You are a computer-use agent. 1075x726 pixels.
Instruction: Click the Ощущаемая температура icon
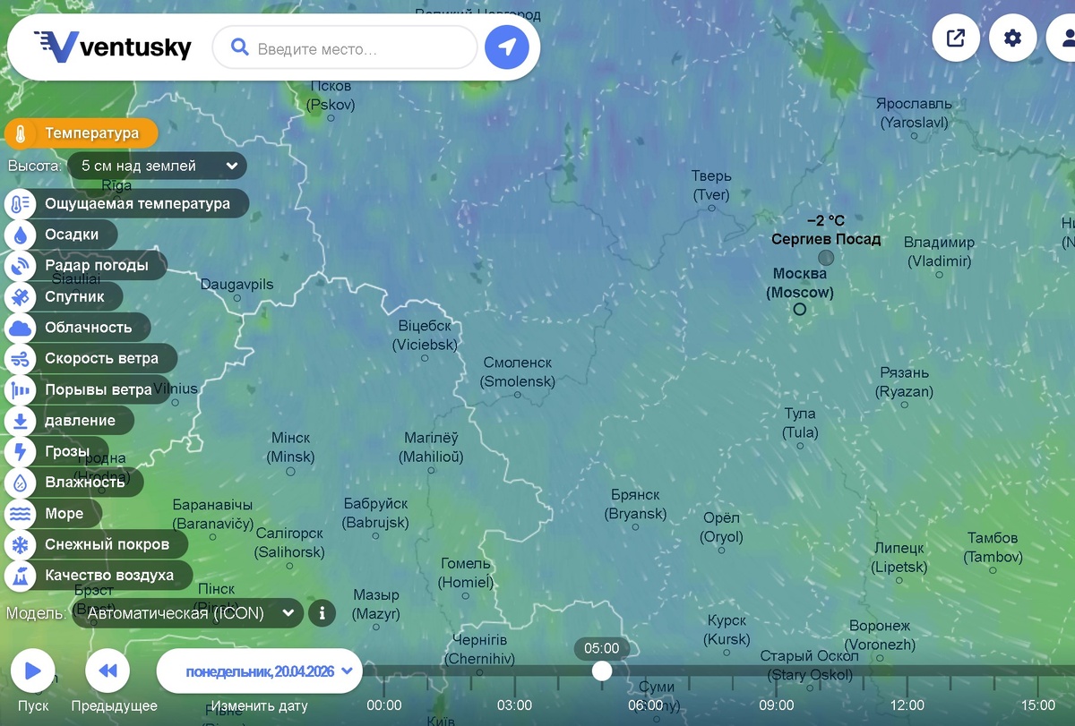[19, 204]
